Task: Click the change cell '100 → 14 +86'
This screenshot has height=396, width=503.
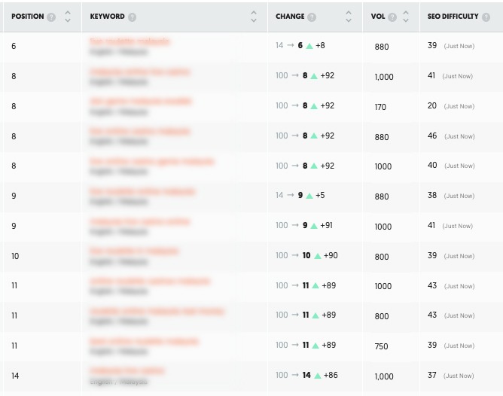Action: [306, 375]
